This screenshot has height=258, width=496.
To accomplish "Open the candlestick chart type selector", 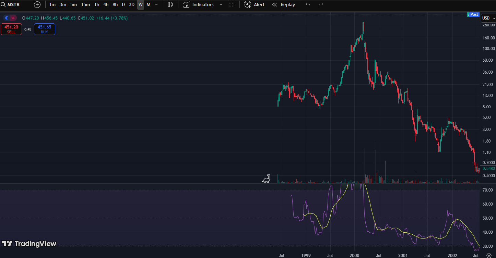I will point(170,5).
